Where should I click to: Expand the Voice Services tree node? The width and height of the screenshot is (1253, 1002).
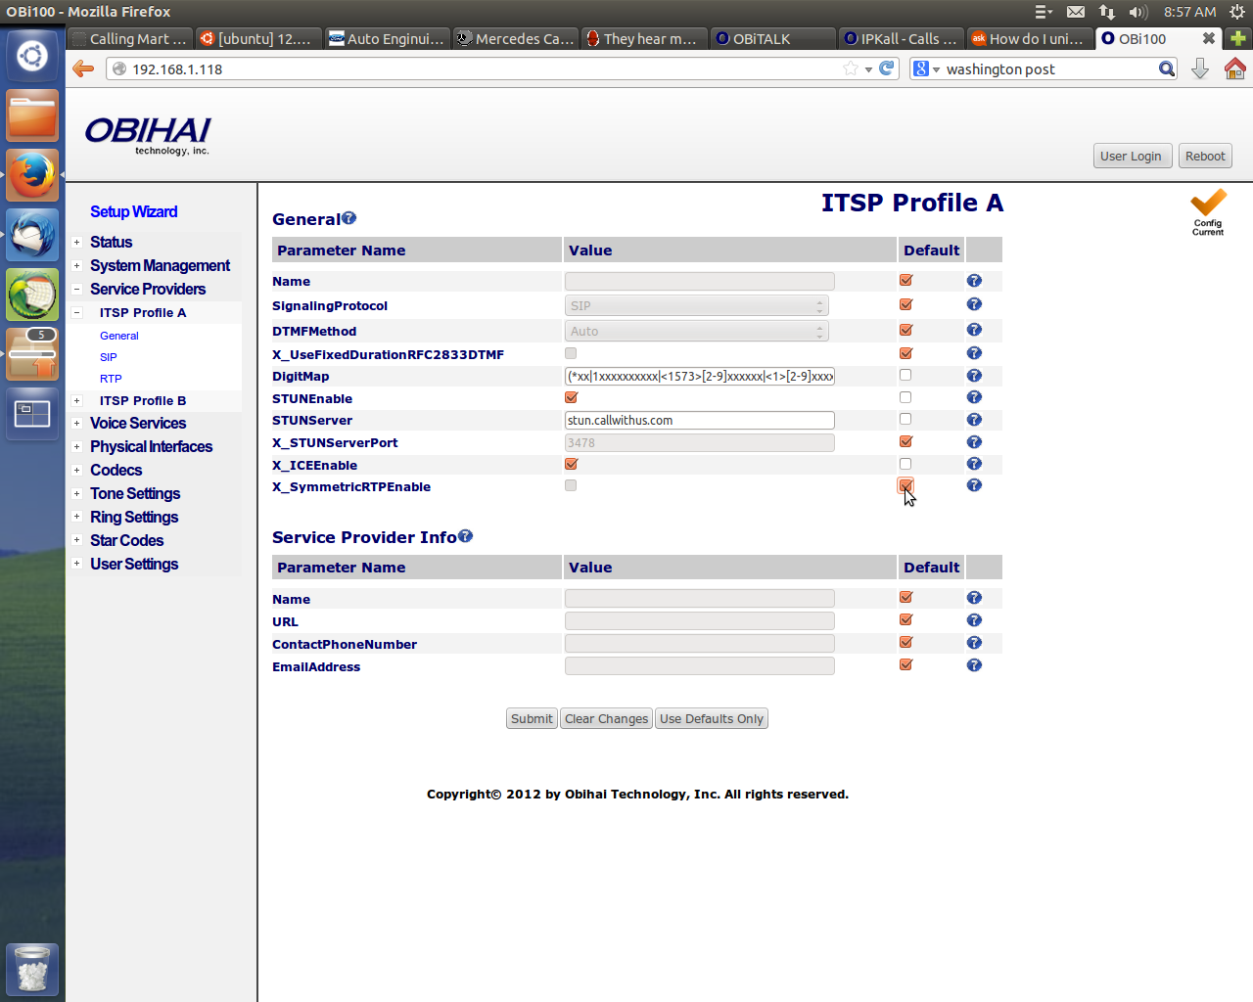click(x=76, y=424)
